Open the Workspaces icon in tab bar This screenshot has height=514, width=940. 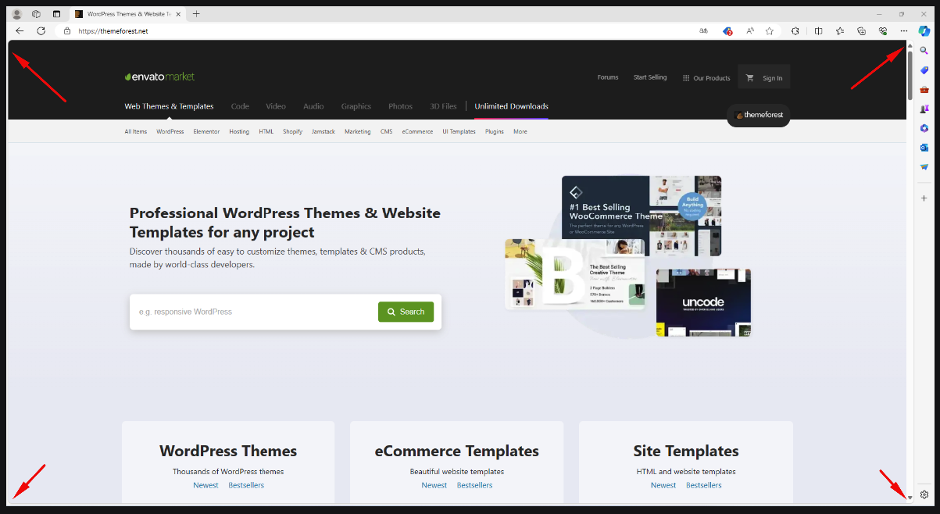36,14
